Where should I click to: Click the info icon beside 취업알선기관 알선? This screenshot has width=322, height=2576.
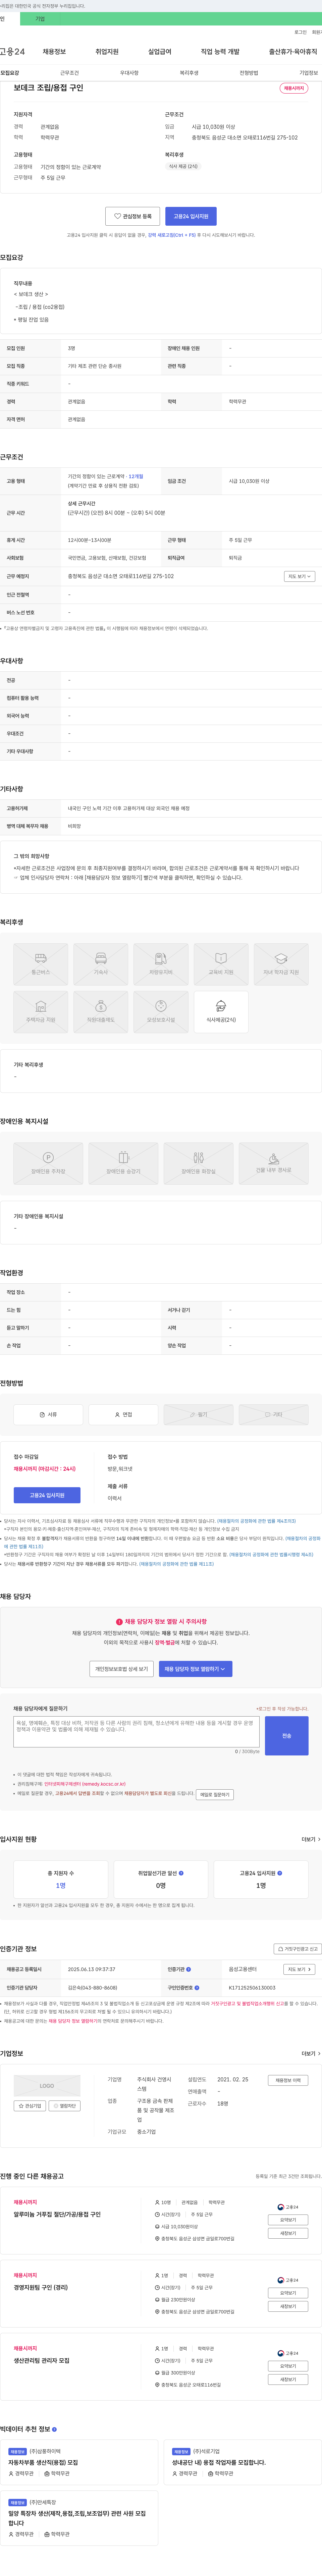tap(181, 1873)
